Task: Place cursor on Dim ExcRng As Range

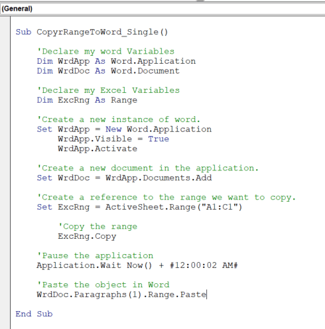Action: point(87,100)
